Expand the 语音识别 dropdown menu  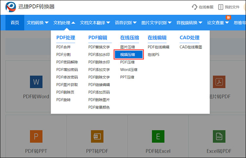[126, 23]
